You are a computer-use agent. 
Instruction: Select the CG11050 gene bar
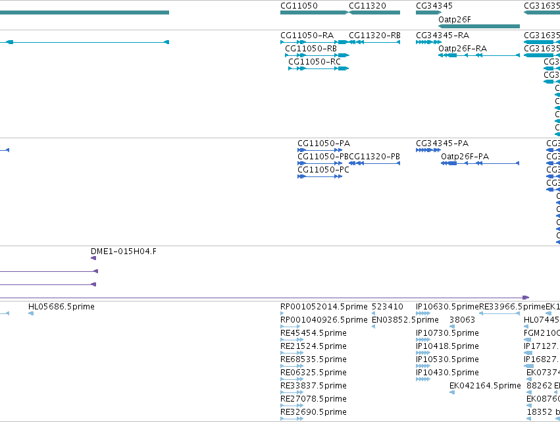[315, 13]
